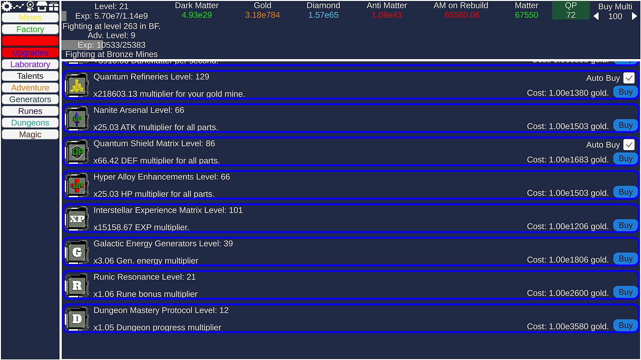Click 'Fighting at level 263 in BF.' text

[111, 26]
